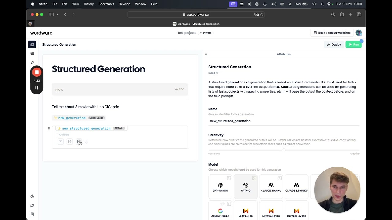Open the docs book icon in sidebar

coord(32,215)
